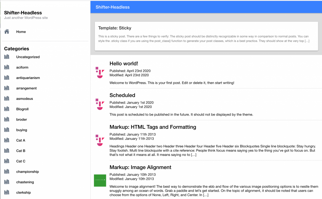Click Modified: January 1st 2020 date
The height and width of the screenshot is (199, 322).
click(x=130, y=107)
